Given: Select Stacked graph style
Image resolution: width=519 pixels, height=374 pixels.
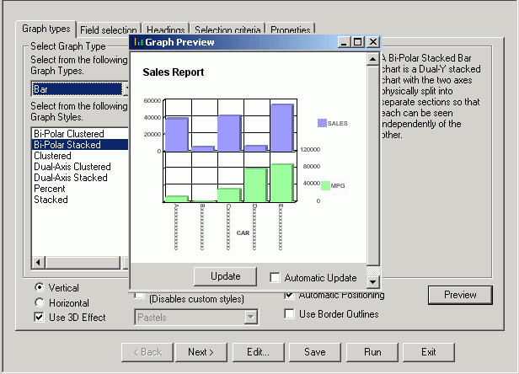Looking at the screenshot, I should [x=80, y=200].
